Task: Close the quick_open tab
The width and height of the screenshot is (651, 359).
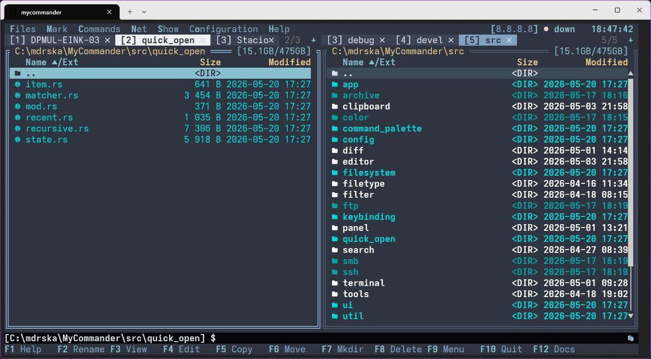Action: (x=203, y=40)
